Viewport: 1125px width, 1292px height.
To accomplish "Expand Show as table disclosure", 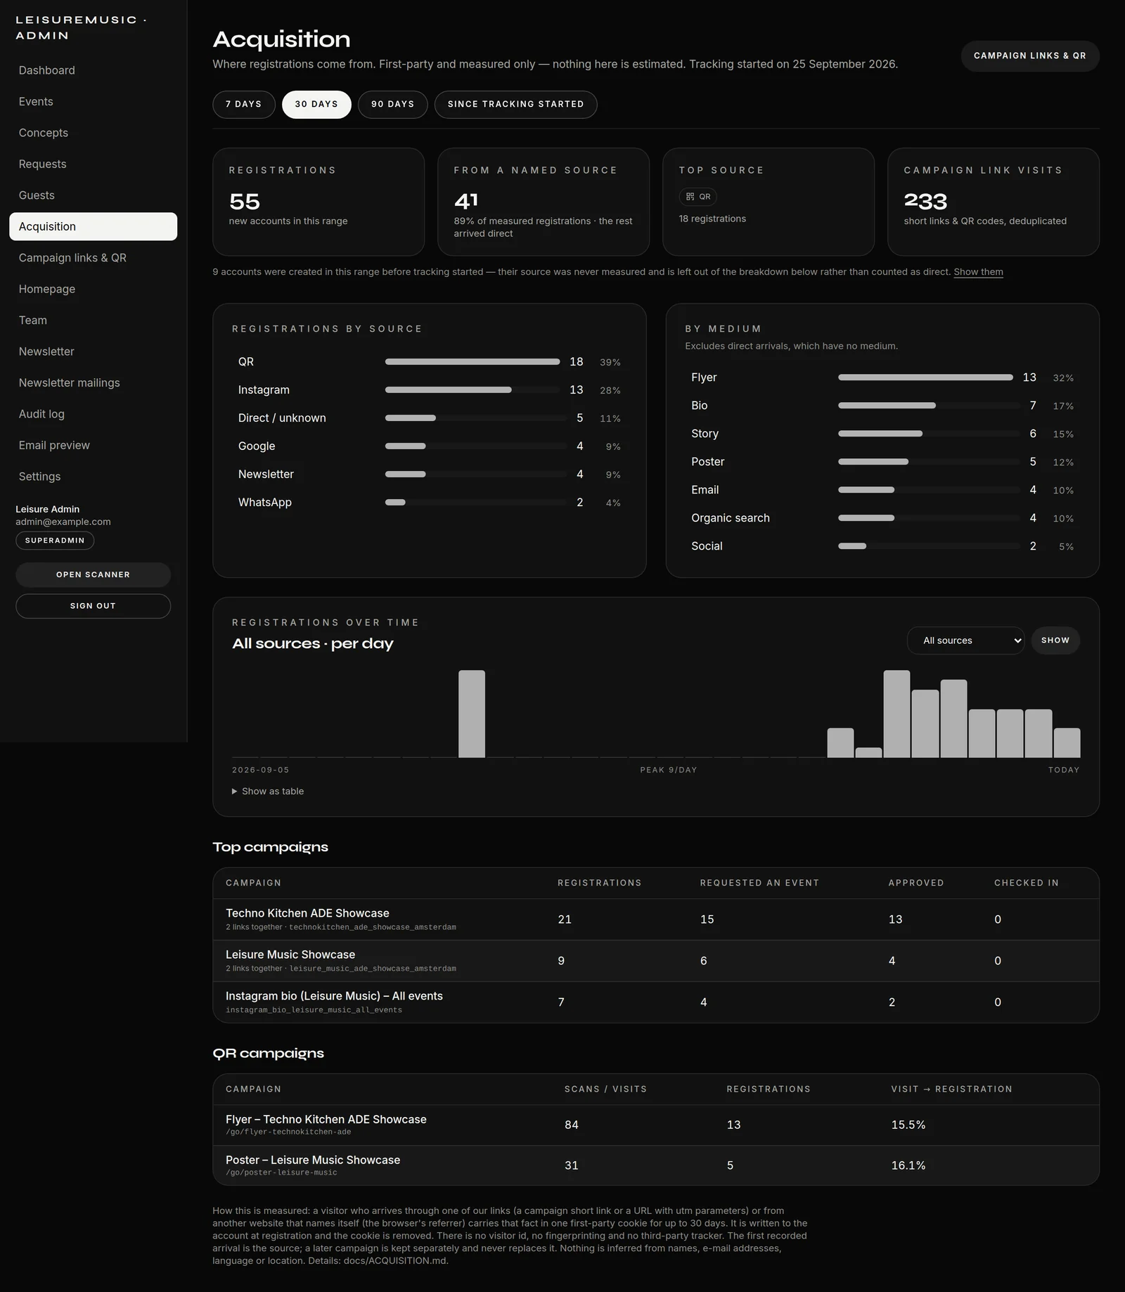I will tap(268, 792).
